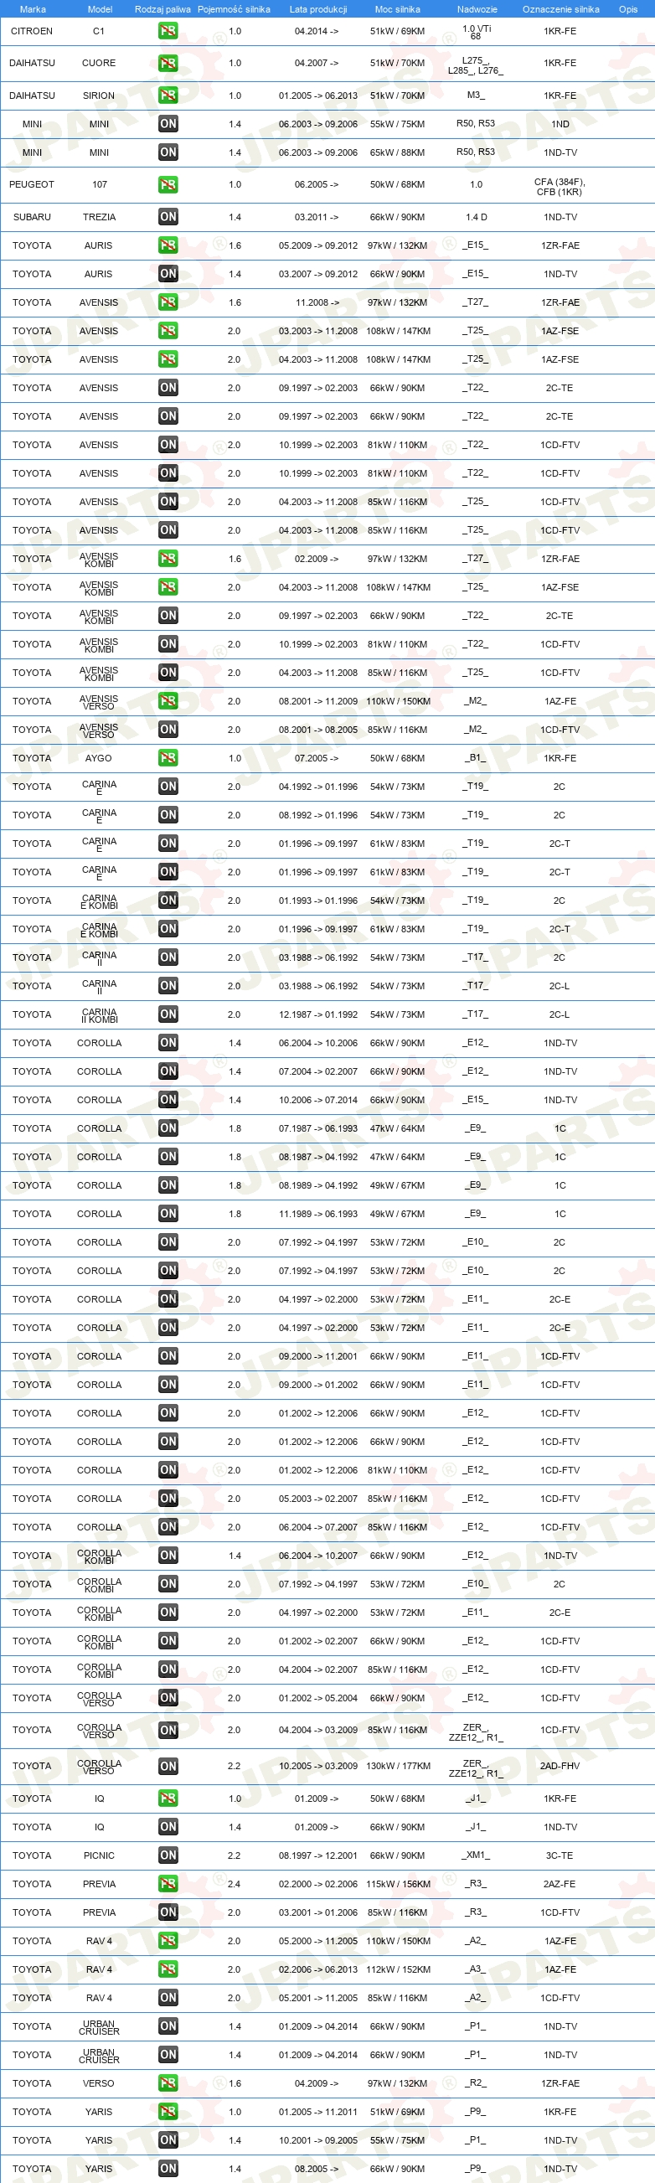655x2183 pixels.
Task: Click the petrol icon in the CITROEN C1 row
Action: coord(168,31)
